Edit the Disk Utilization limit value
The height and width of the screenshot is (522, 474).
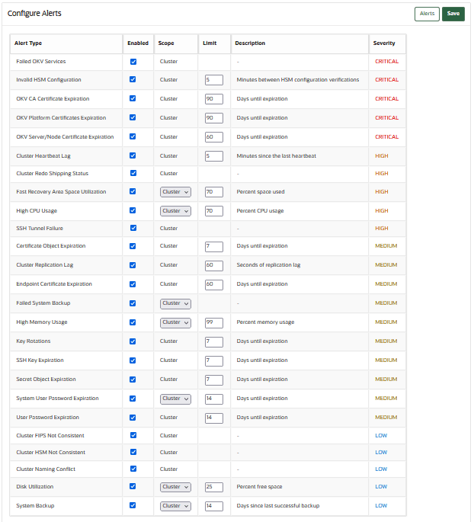(213, 487)
